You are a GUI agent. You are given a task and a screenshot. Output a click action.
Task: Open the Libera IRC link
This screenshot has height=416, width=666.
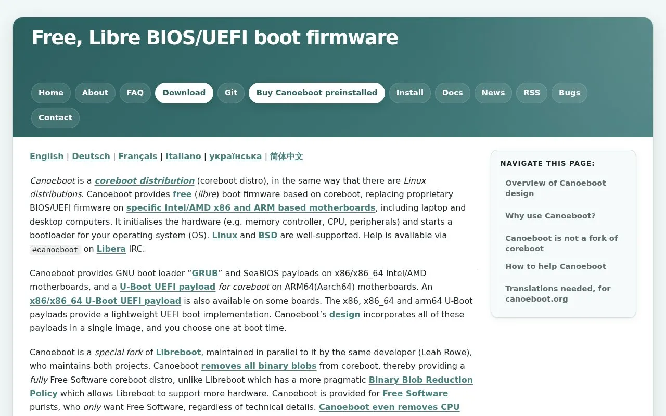[x=111, y=249]
